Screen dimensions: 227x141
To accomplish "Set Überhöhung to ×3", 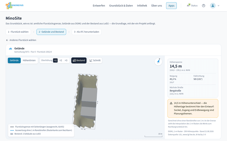I will coord(66,60).
